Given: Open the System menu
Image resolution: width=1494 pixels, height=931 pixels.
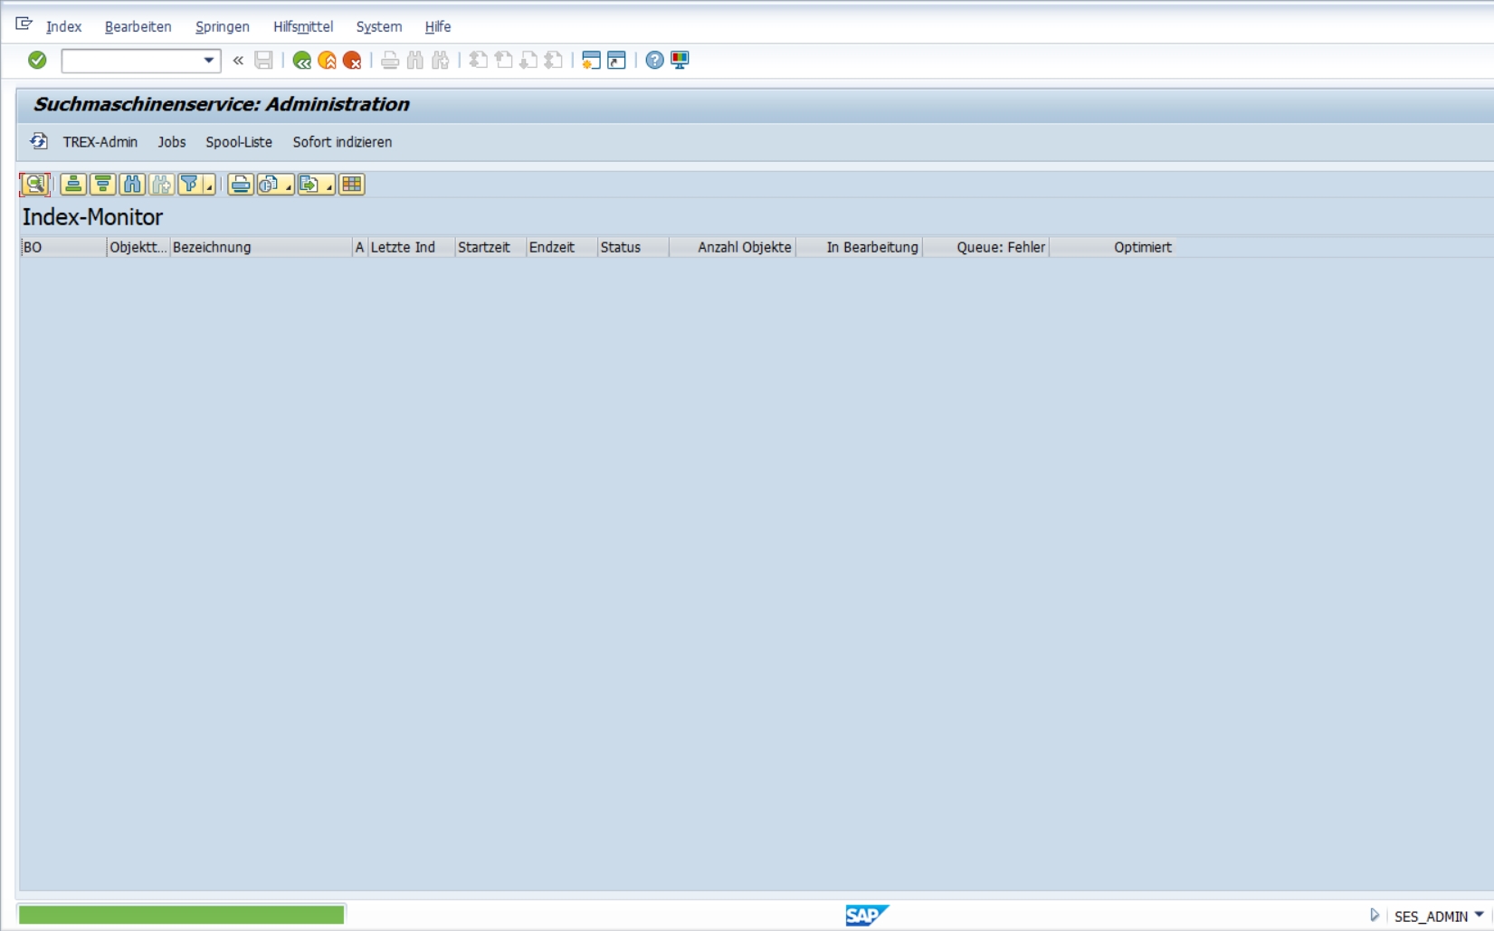Looking at the screenshot, I should point(378,27).
